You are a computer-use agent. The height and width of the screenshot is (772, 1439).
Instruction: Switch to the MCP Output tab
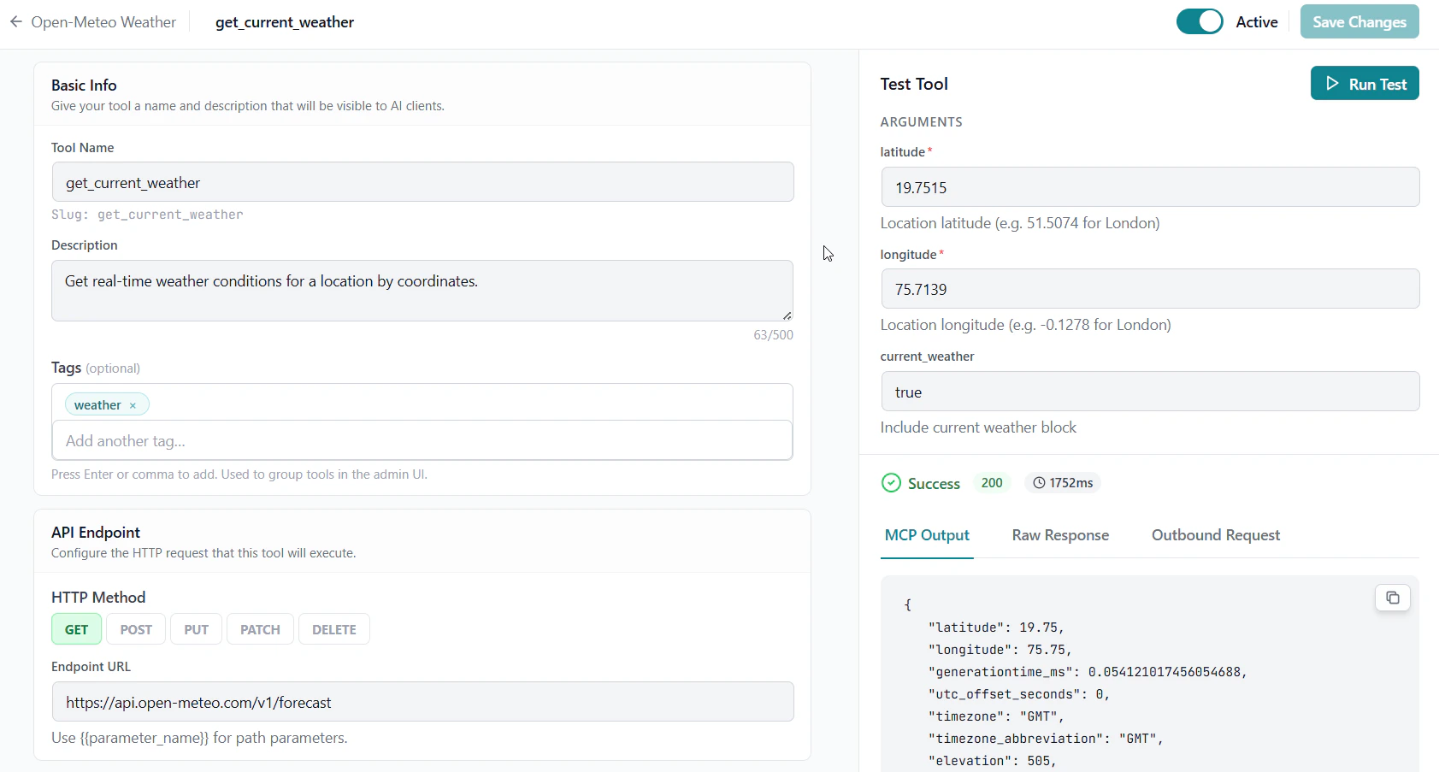927,535
